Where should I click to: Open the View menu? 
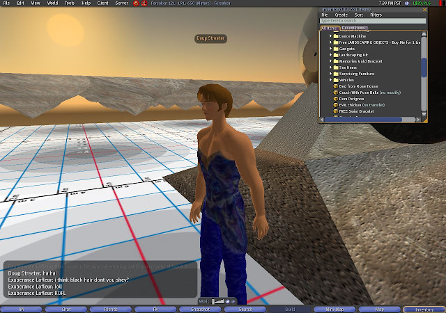coord(36,3)
